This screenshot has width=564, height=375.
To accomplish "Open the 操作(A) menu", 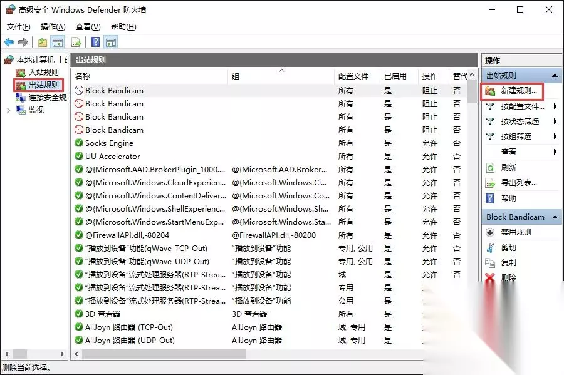I will click(x=53, y=26).
